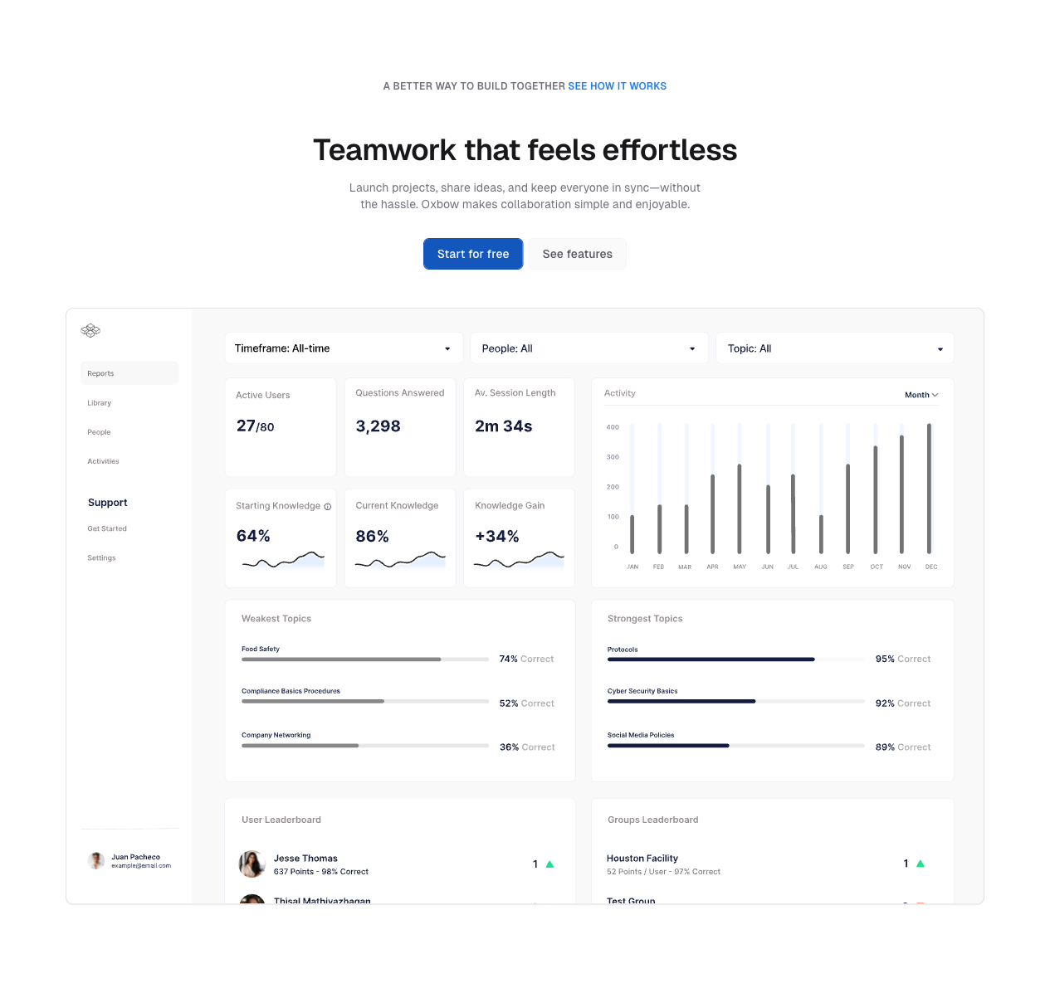Click green up arrow beside Jesse Thomas

(x=549, y=864)
